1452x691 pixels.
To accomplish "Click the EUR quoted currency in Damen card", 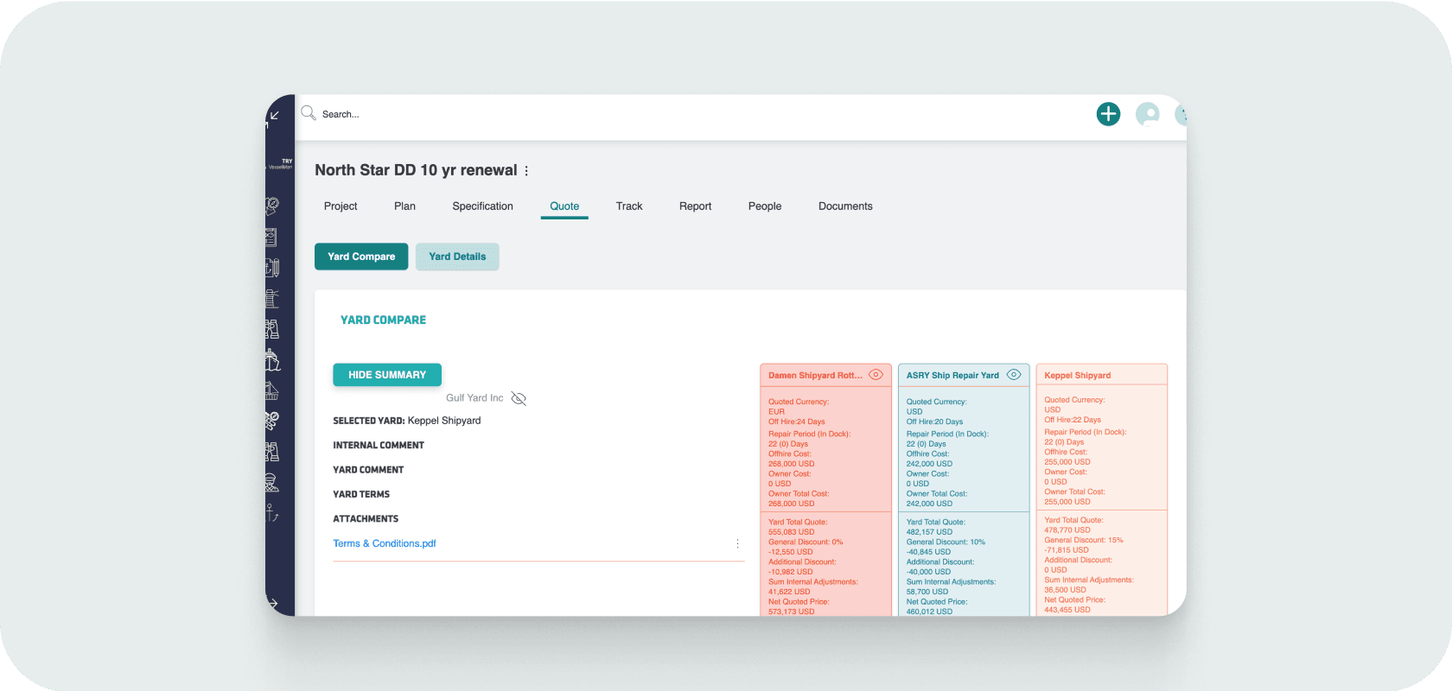I will [776, 412].
